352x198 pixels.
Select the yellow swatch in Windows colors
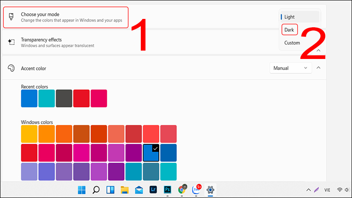tap(29, 133)
